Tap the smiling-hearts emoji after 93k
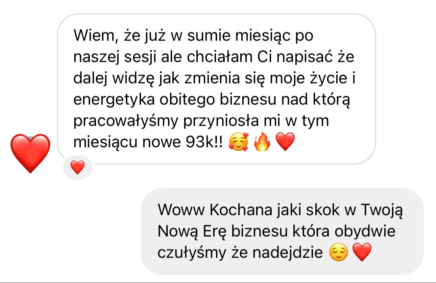The width and height of the screenshot is (436, 283). coord(238,142)
